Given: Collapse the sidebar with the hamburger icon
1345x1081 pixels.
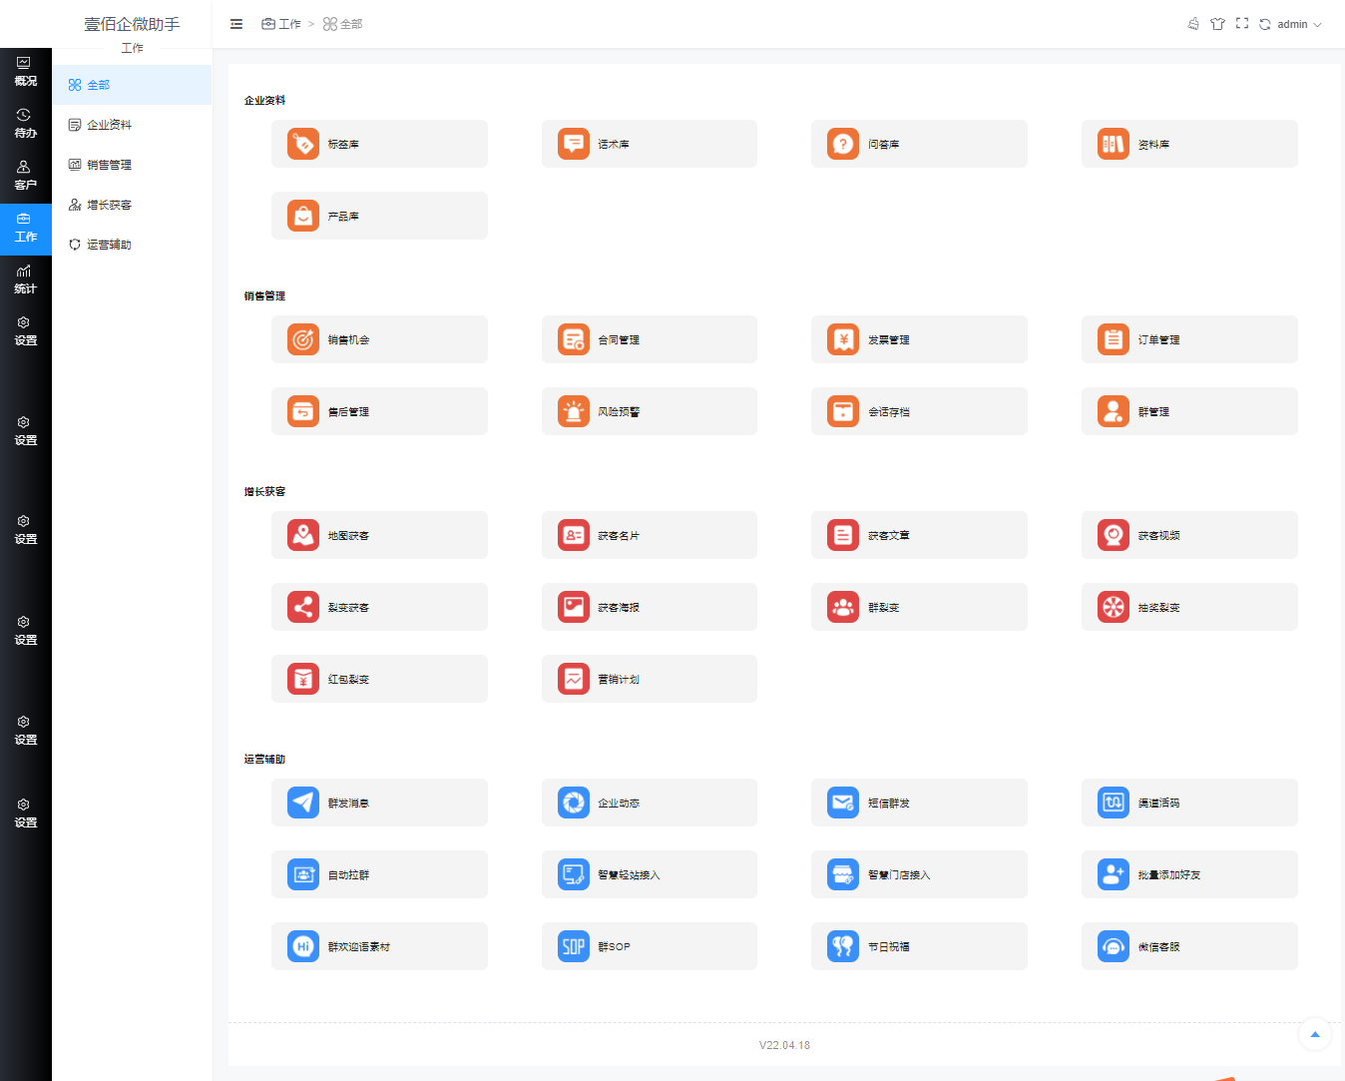Looking at the screenshot, I should pyautogui.click(x=236, y=24).
